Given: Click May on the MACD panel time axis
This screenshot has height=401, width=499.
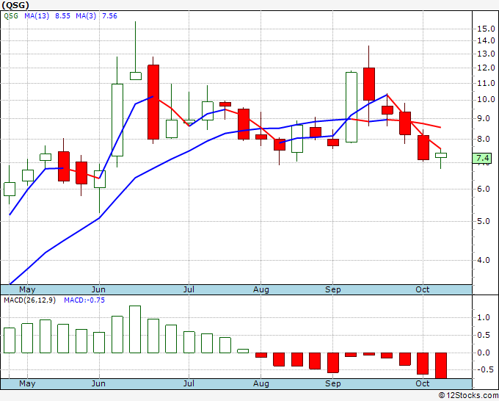Looking at the screenshot, I should pos(27,383).
